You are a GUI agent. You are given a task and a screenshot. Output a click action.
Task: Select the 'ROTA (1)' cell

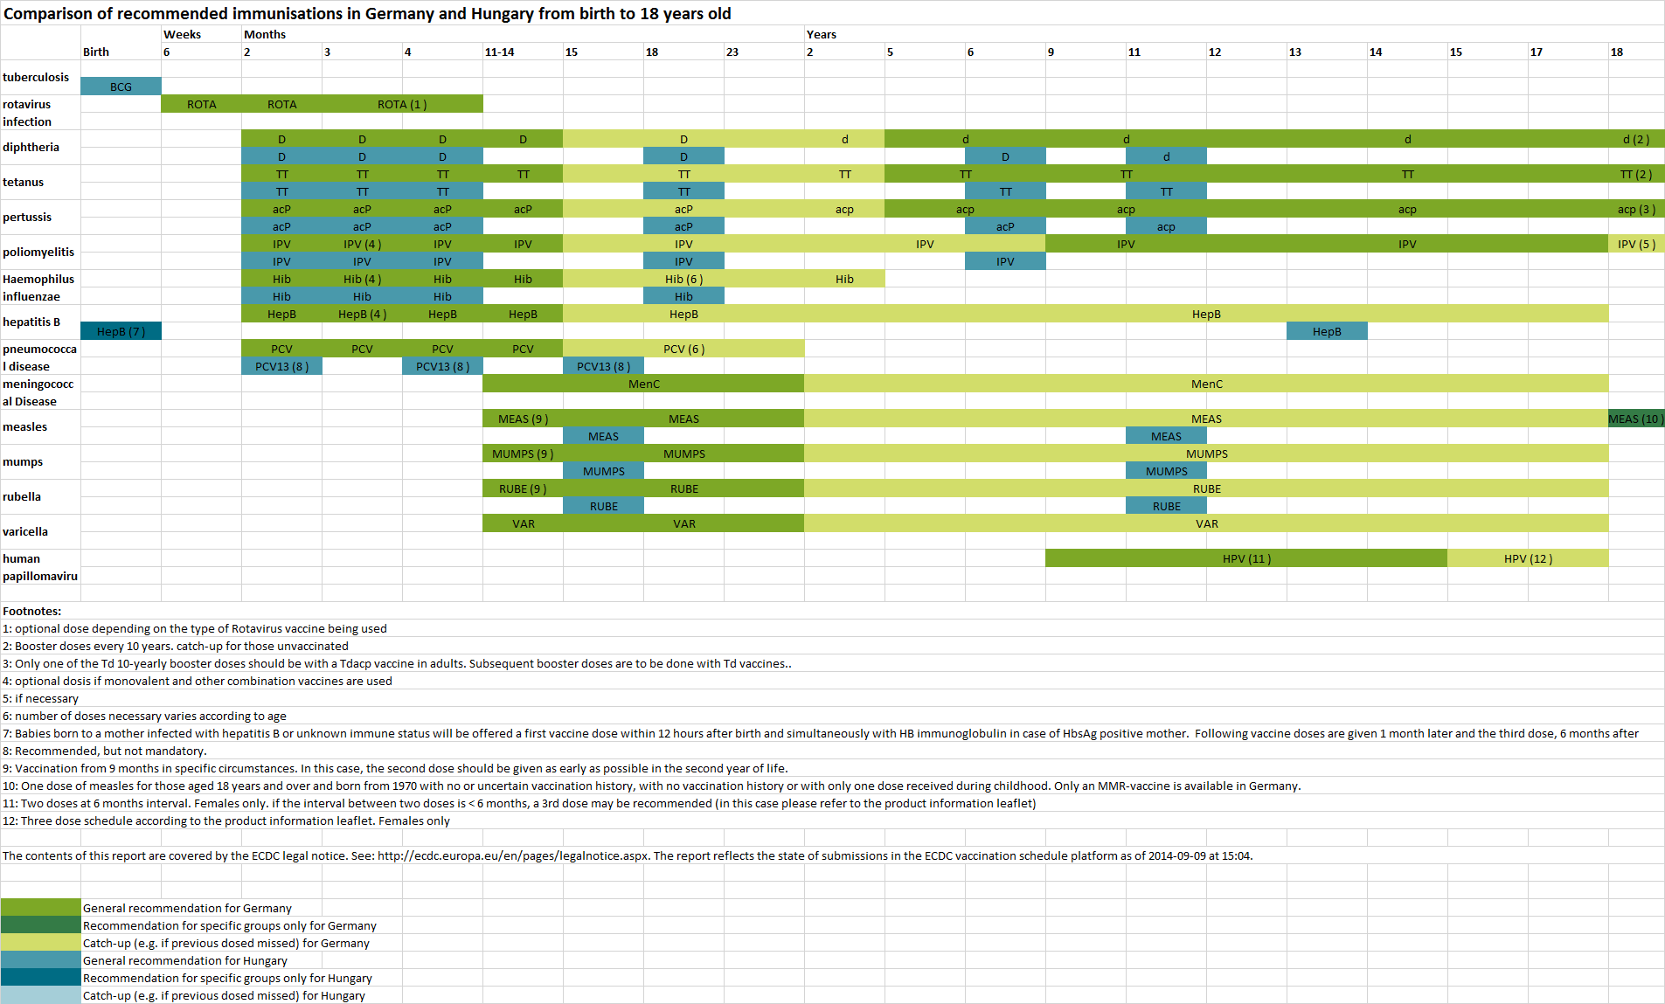tap(402, 104)
